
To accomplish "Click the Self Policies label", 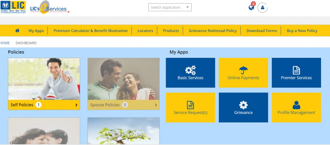I will (x=22, y=105).
